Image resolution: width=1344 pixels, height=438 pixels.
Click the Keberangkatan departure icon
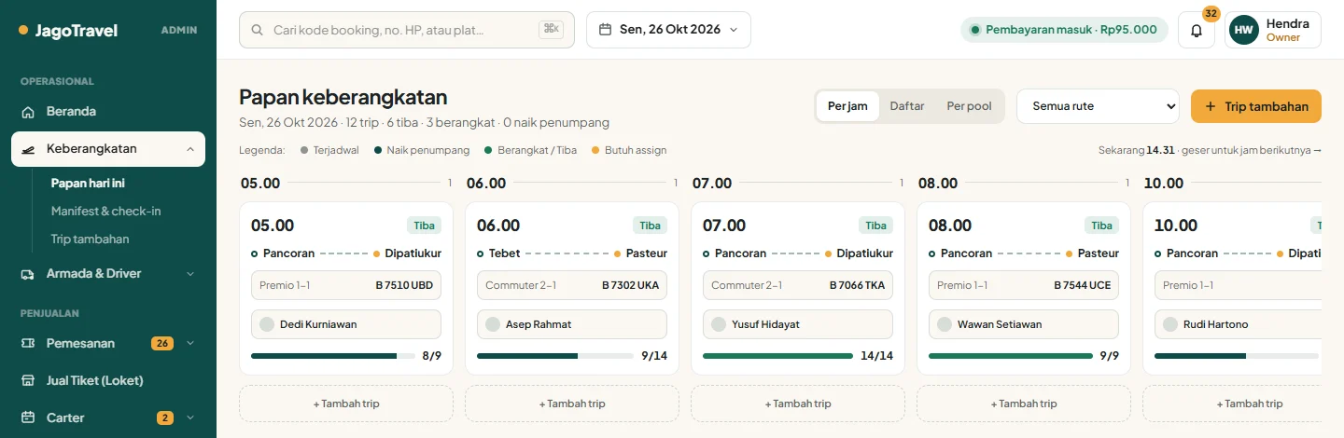28,149
